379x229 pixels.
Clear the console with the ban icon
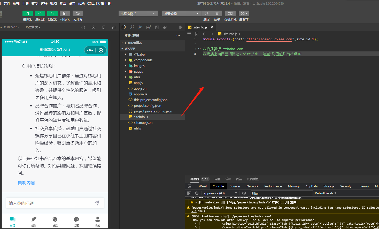[197, 193]
